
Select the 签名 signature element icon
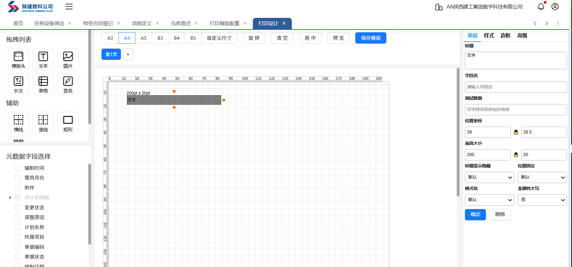coord(68,84)
